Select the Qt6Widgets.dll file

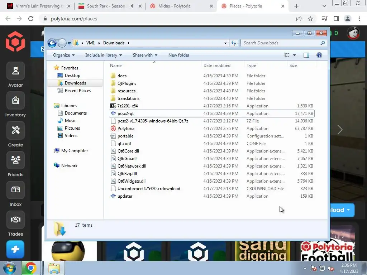pyautogui.click(x=212, y=181)
